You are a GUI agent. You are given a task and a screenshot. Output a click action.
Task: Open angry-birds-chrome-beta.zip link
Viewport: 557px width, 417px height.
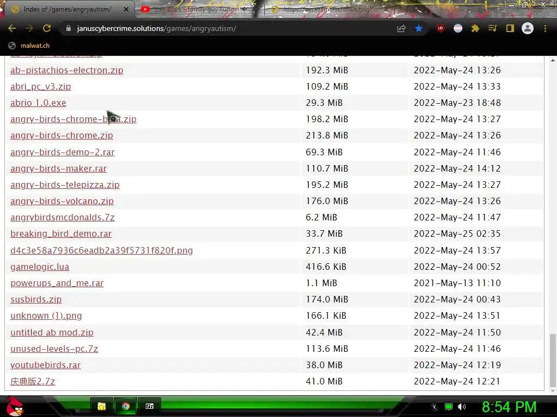pyautogui.click(x=73, y=119)
